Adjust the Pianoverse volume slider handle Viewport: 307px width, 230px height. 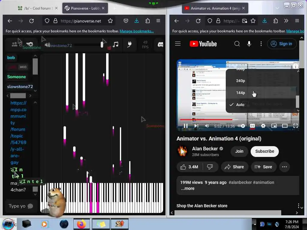point(102,45)
